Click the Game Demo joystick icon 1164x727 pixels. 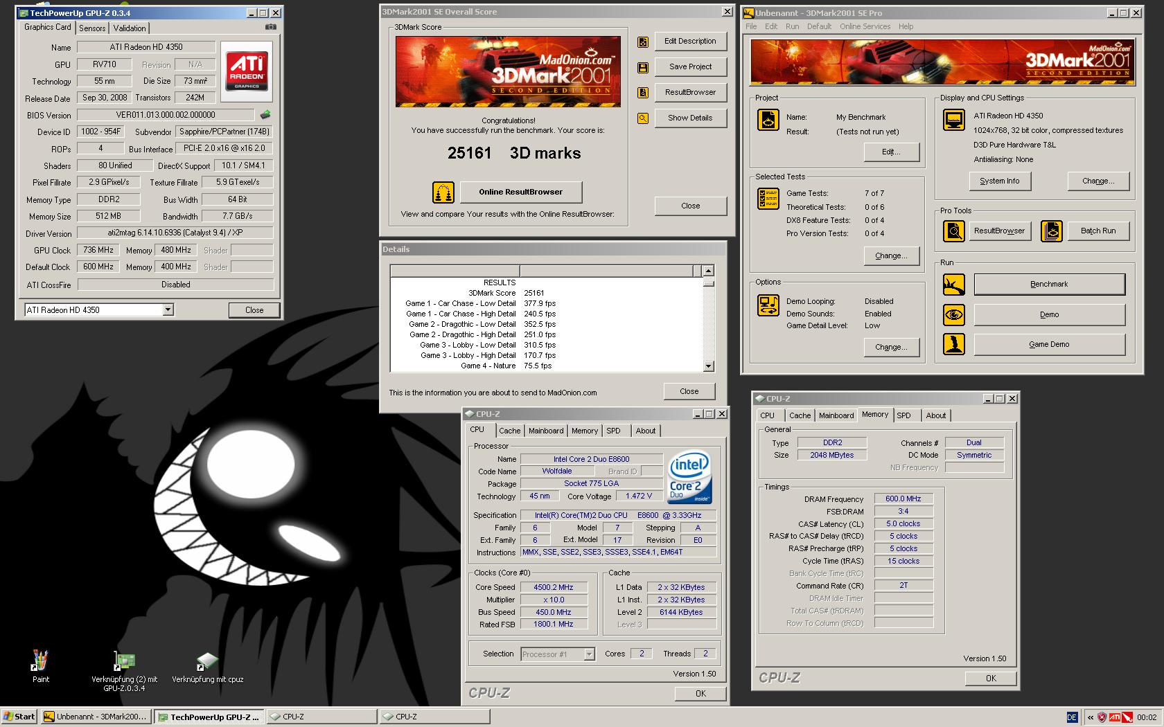954,344
